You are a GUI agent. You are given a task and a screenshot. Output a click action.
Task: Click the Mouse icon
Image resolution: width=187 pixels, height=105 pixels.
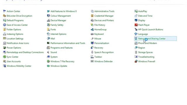coord(92,38)
